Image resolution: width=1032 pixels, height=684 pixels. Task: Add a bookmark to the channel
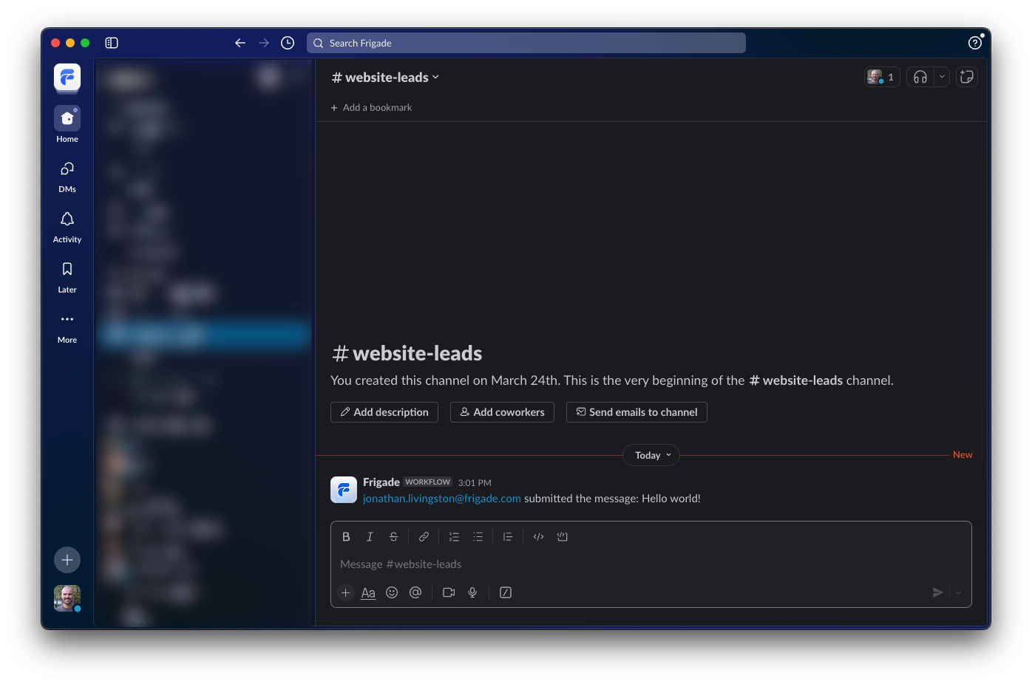tap(371, 108)
